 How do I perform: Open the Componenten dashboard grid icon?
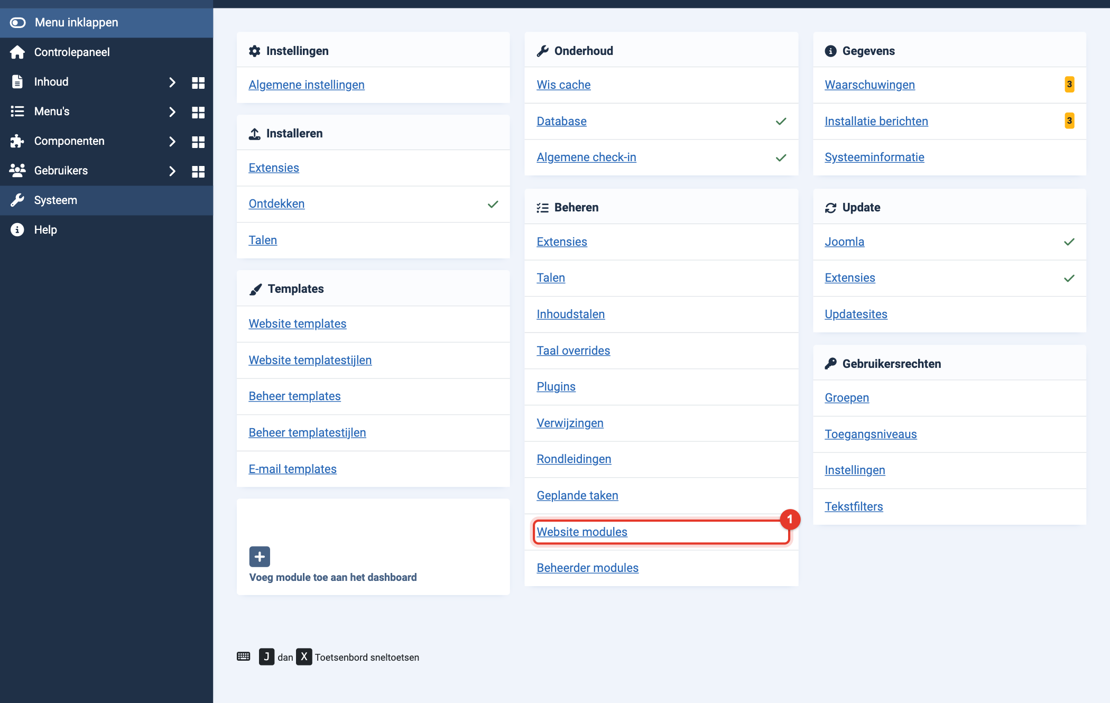(x=198, y=142)
